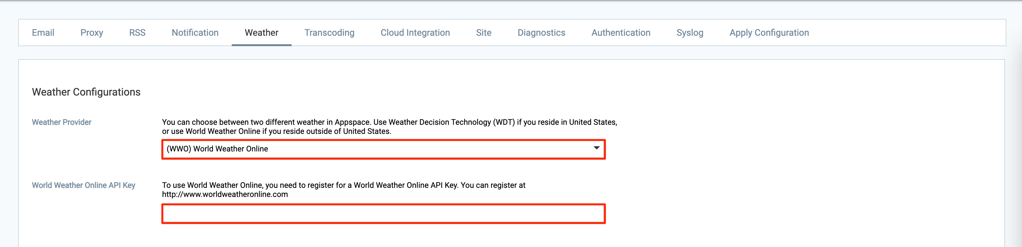Open the RSS settings tab

(x=137, y=32)
